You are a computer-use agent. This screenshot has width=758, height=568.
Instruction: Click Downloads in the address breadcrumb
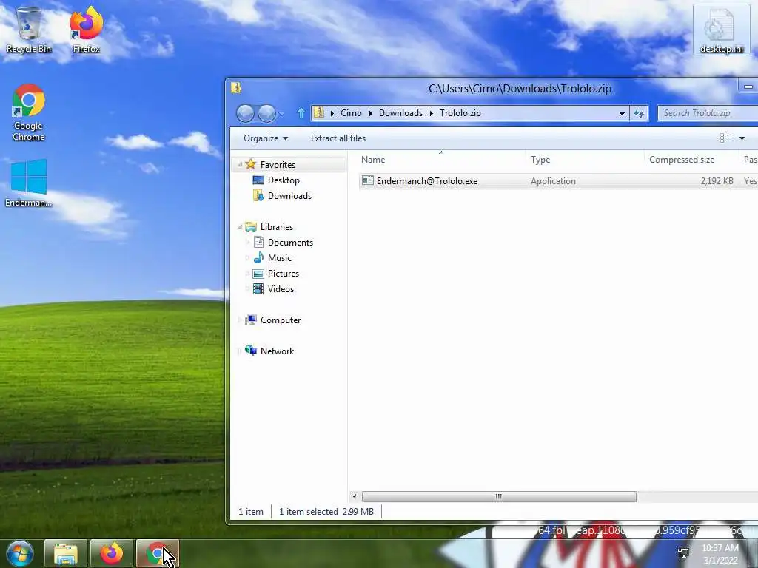click(x=400, y=113)
